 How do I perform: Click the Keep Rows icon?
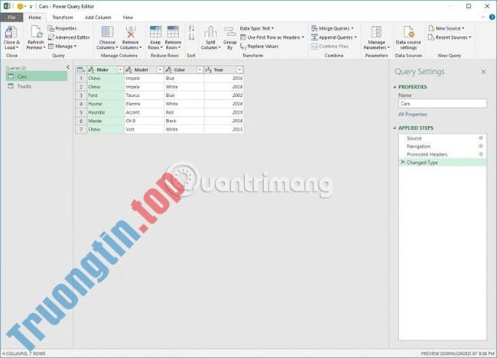pyautogui.click(x=155, y=32)
